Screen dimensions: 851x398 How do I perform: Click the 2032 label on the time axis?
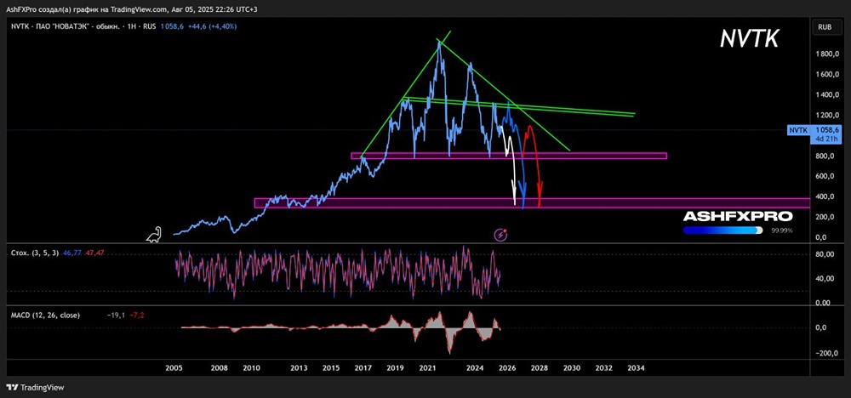coord(603,368)
